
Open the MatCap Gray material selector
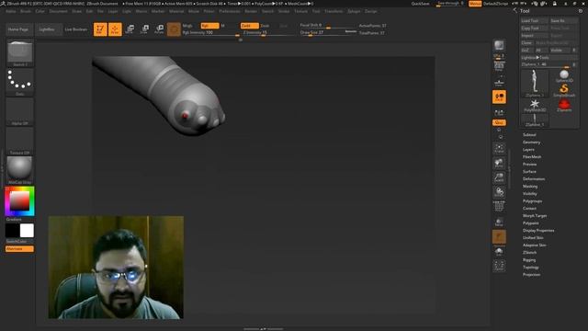tap(20, 170)
